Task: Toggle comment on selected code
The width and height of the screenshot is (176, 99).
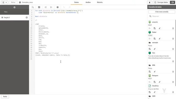Action: pyautogui.click(x=39, y=7)
